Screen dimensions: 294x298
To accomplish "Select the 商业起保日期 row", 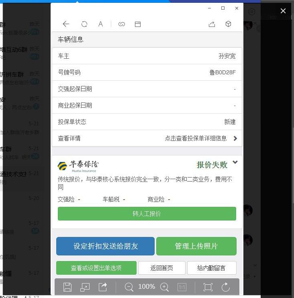I will pyautogui.click(x=147, y=106).
